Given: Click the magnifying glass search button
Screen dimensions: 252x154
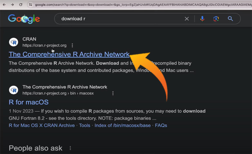Looking at the screenshot, I should click(230, 19).
